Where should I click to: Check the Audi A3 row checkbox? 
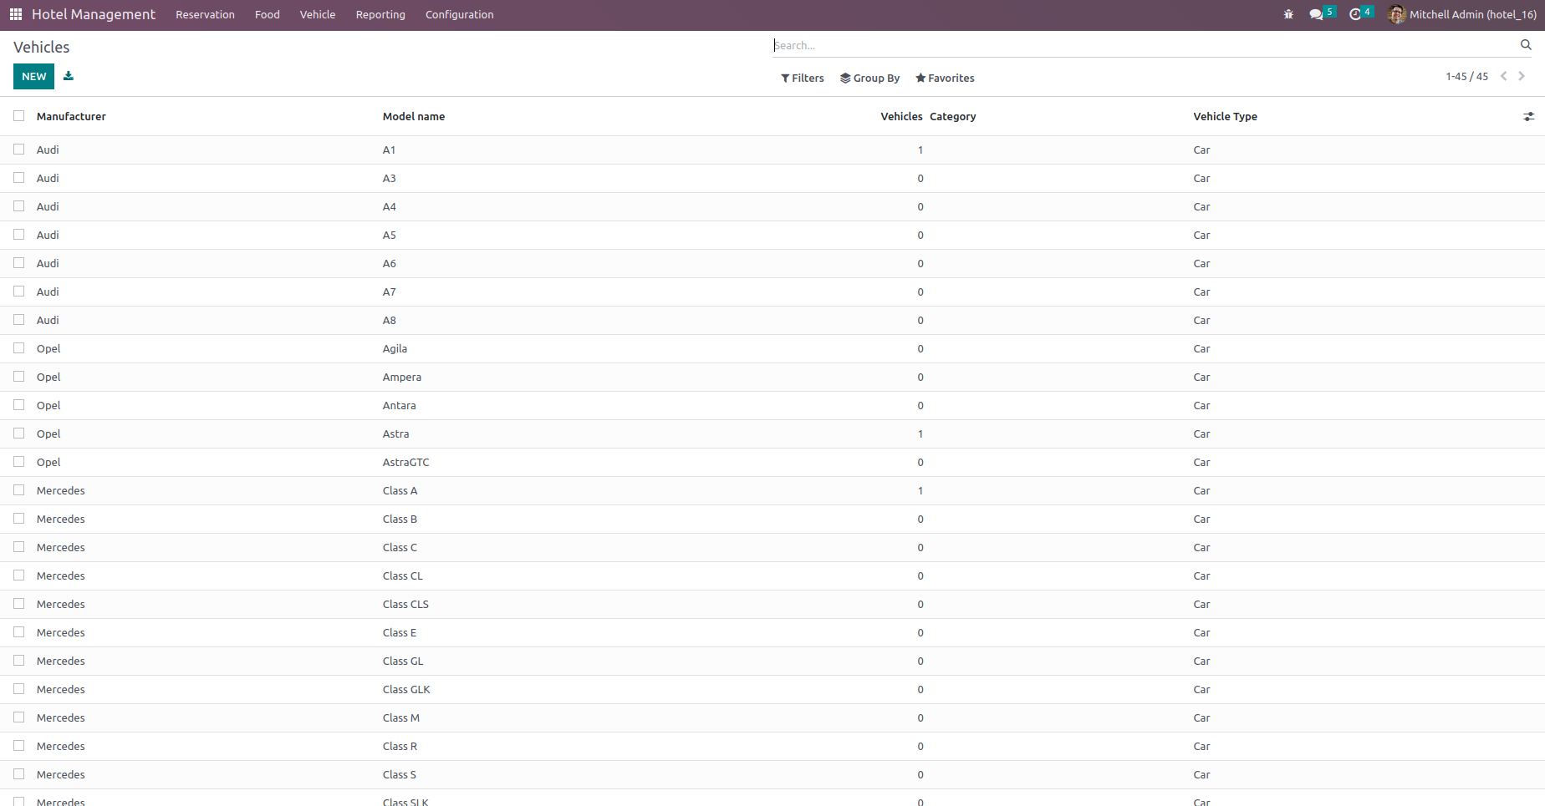[x=18, y=178]
